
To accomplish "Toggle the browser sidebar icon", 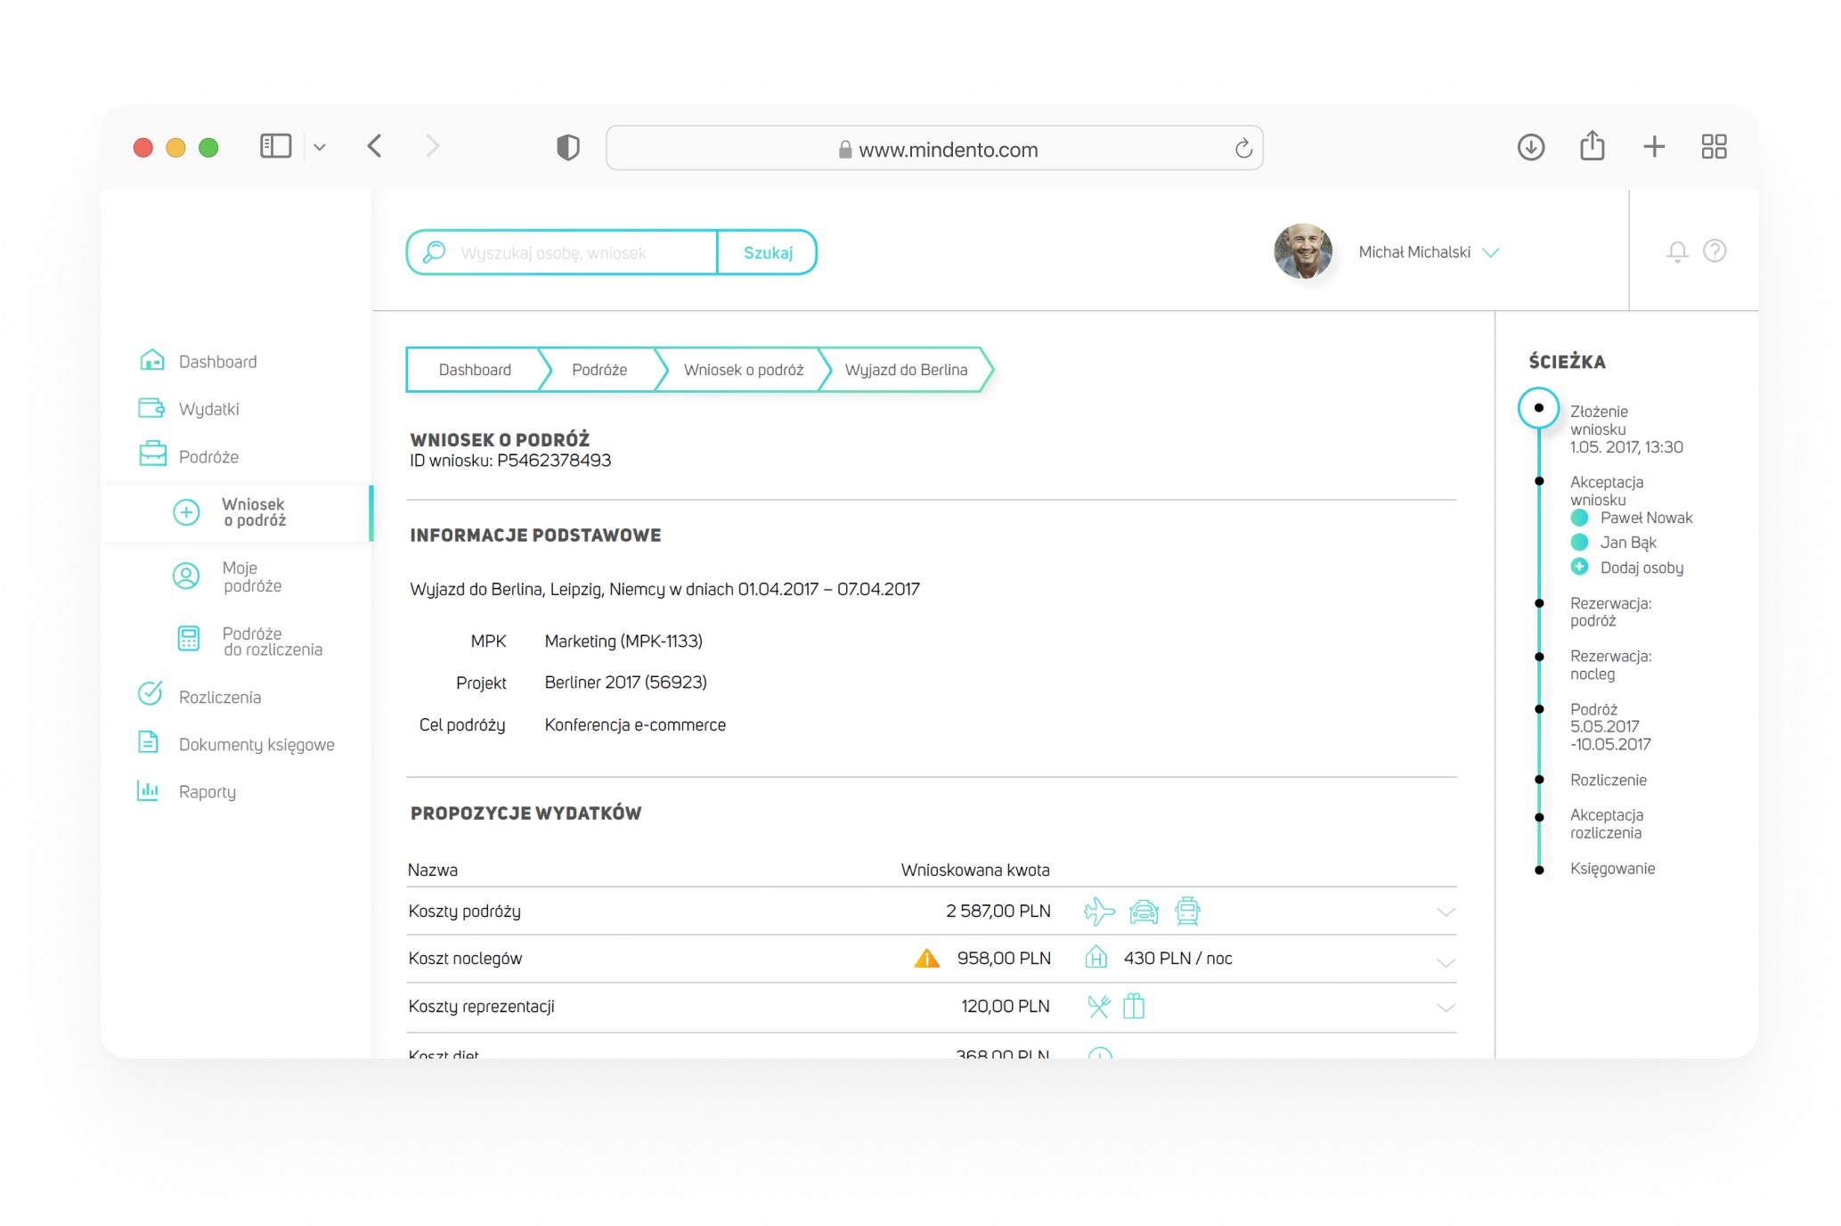I will pos(275,146).
